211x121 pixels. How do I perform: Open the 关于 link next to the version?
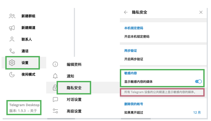click(34, 111)
